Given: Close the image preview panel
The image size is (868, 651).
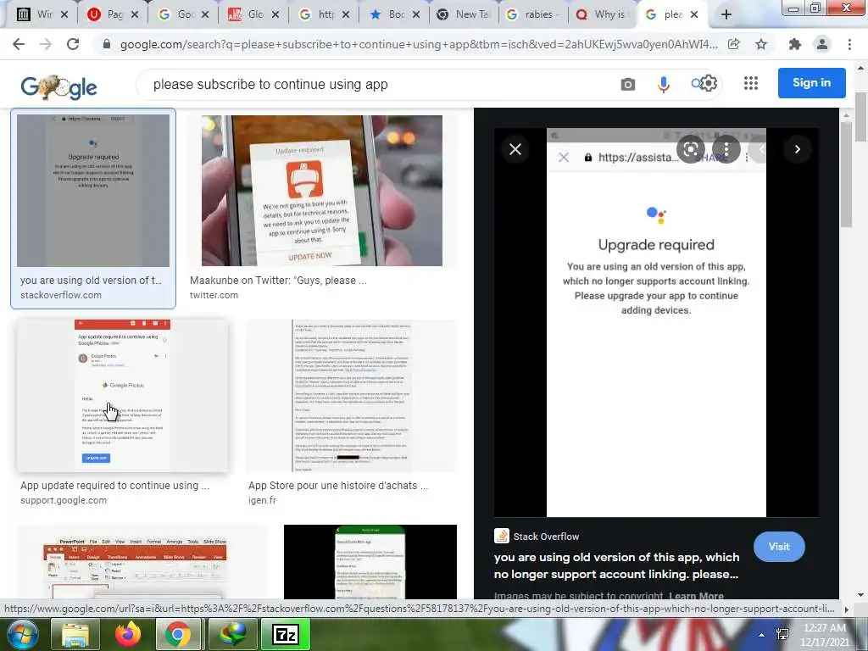Looking at the screenshot, I should 515,149.
